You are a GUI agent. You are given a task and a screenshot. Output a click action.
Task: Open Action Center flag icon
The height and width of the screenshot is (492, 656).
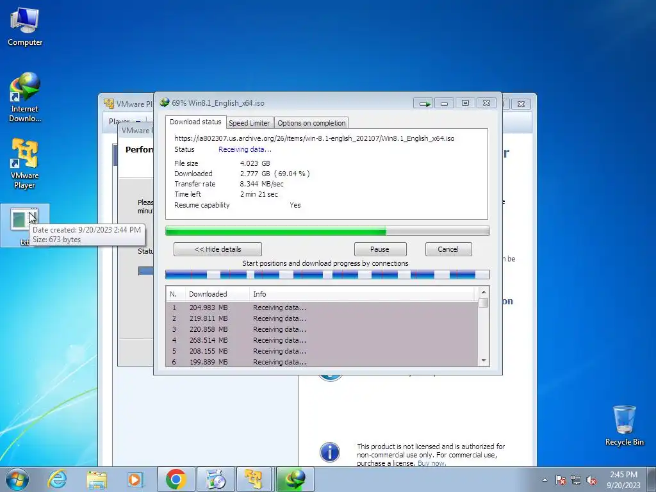point(561,480)
